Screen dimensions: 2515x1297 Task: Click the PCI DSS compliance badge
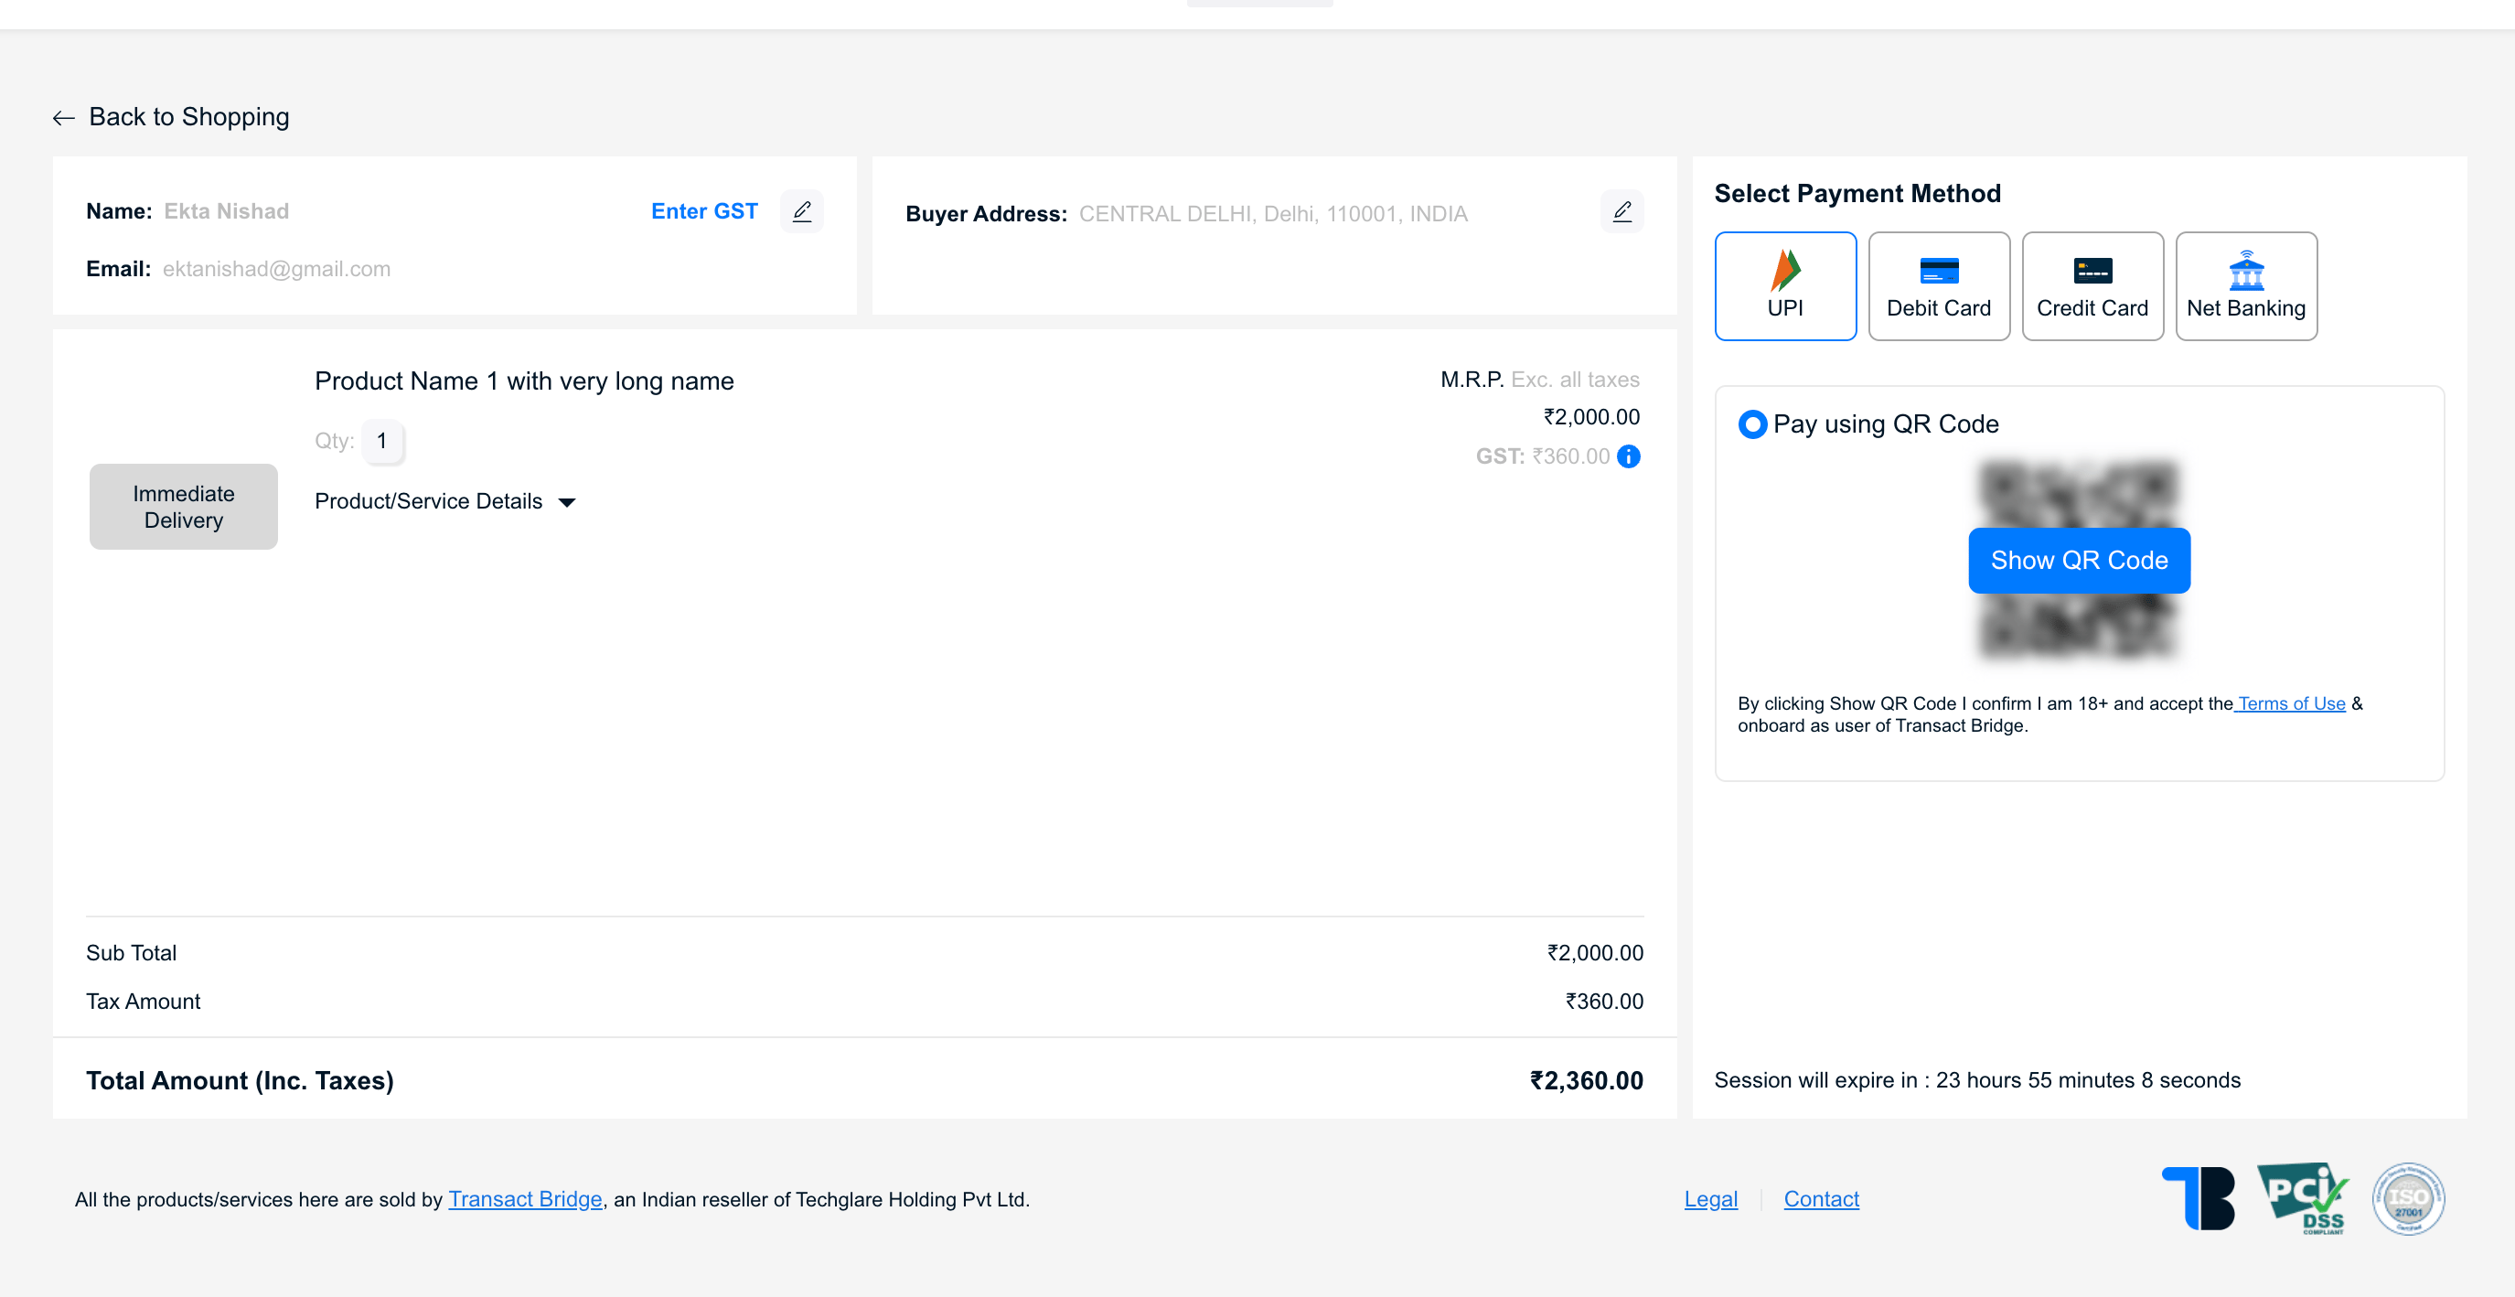coord(2303,1198)
